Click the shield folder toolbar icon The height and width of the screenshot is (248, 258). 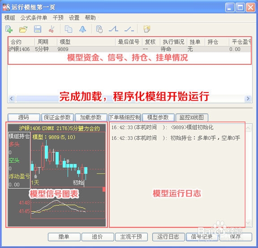tap(147, 29)
